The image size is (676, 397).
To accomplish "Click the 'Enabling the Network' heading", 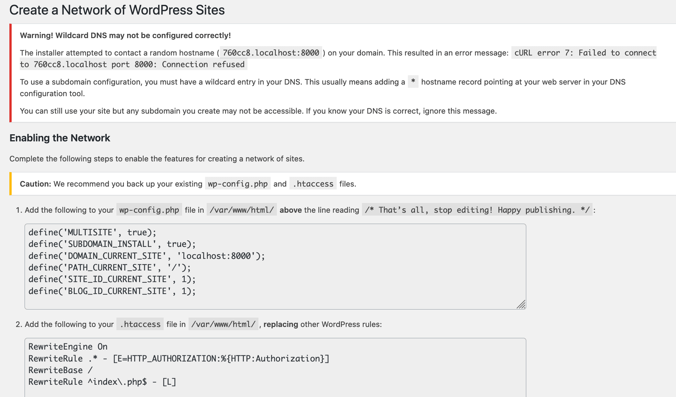I will (x=60, y=138).
